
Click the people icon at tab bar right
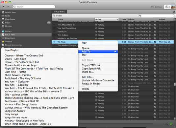tap(174, 11)
